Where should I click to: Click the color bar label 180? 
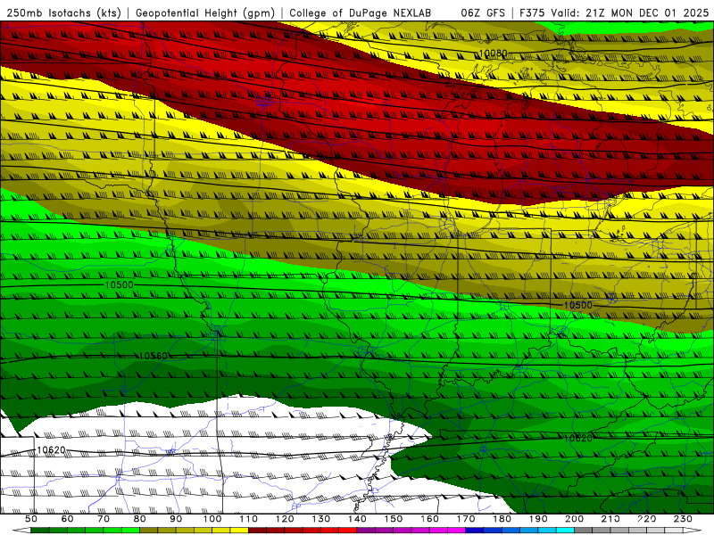[502, 519]
